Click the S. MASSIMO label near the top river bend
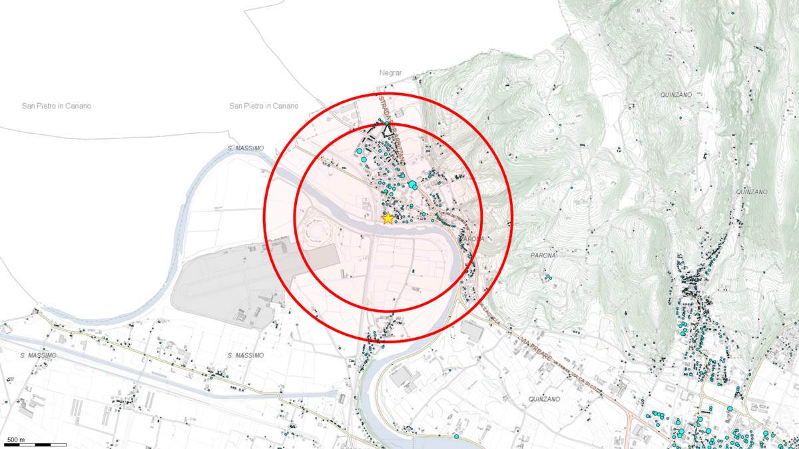This screenshot has width=799, height=449. [x=245, y=148]
